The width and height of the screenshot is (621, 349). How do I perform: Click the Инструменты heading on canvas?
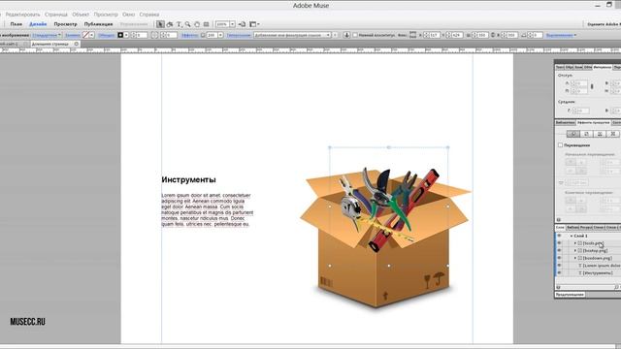pos(188,179)
